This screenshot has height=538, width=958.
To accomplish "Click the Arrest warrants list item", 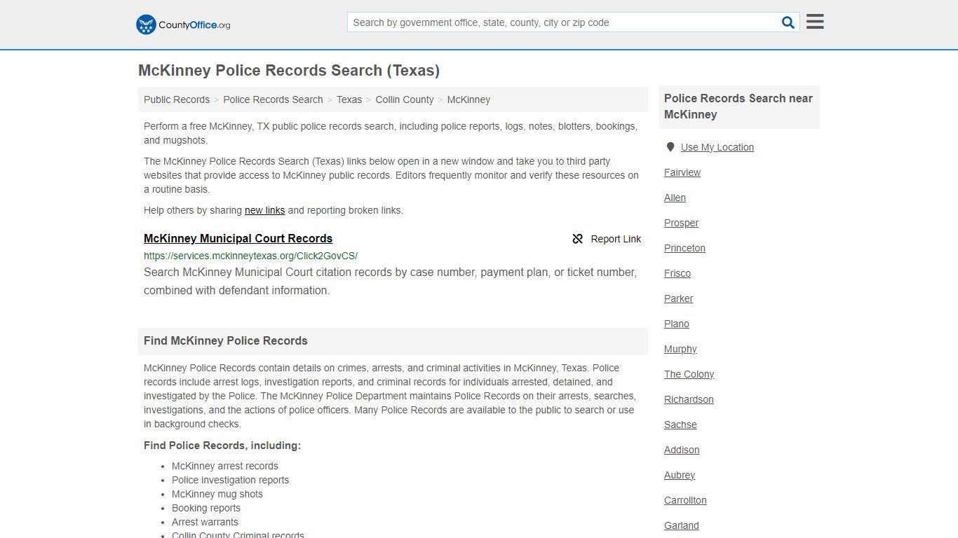I will (x=205, y=522).
